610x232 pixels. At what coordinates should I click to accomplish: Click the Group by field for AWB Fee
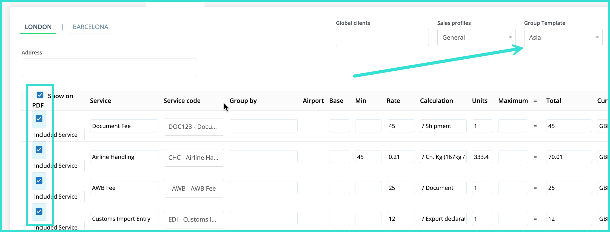click(x=263, y=188)
